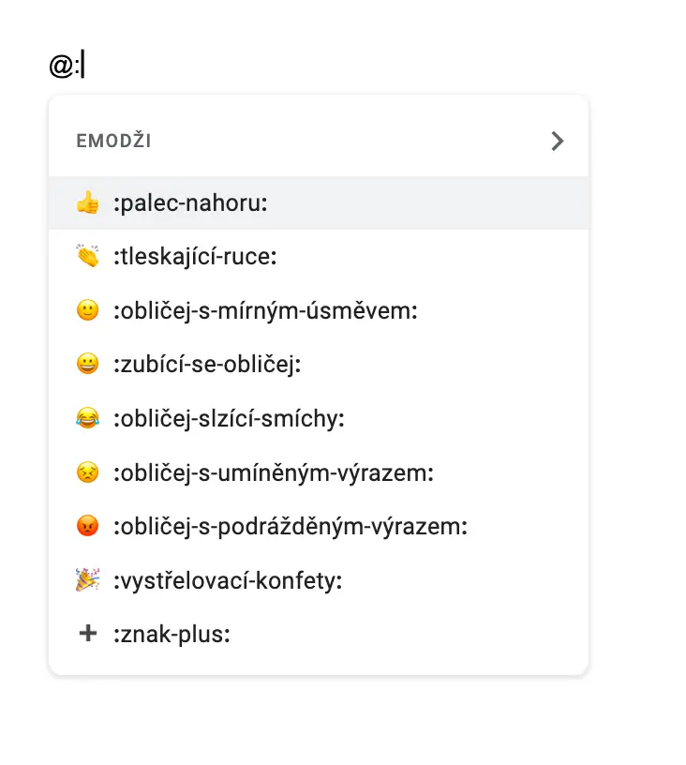Click the thumbs up emoji icon
This screenshot has width=686, height=765.
(87, 202)
